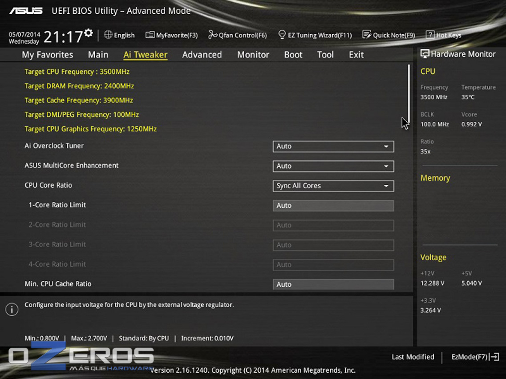
Task: Click Target CPU Frequency : 3500MHz
Action: (77, 72)
